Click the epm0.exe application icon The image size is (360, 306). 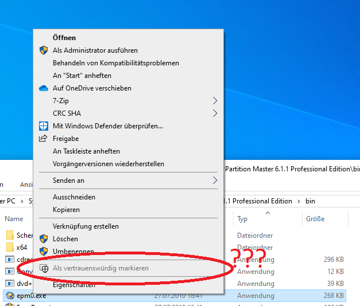(x=10, y=296)
